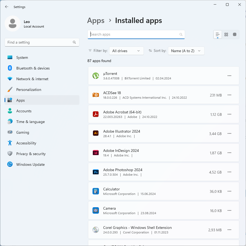Click the 3,44 GB size value
Image resolution: width=246 pixels, height=246 pixels.
(215, 134)
